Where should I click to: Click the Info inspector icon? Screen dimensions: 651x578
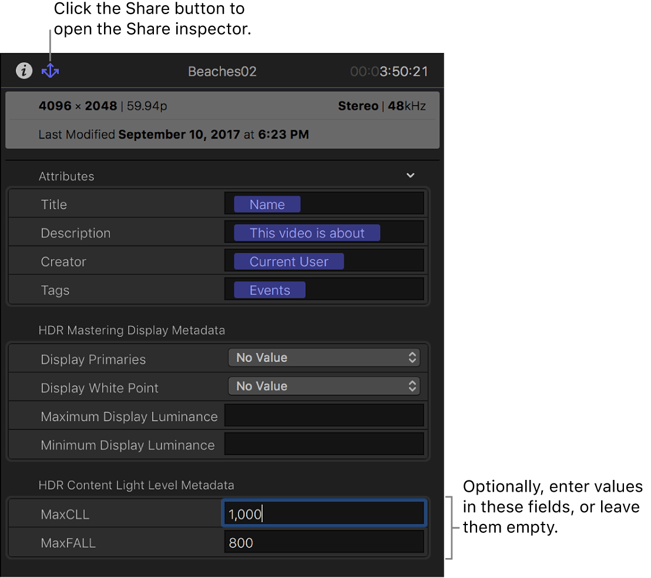coord(24,70)
